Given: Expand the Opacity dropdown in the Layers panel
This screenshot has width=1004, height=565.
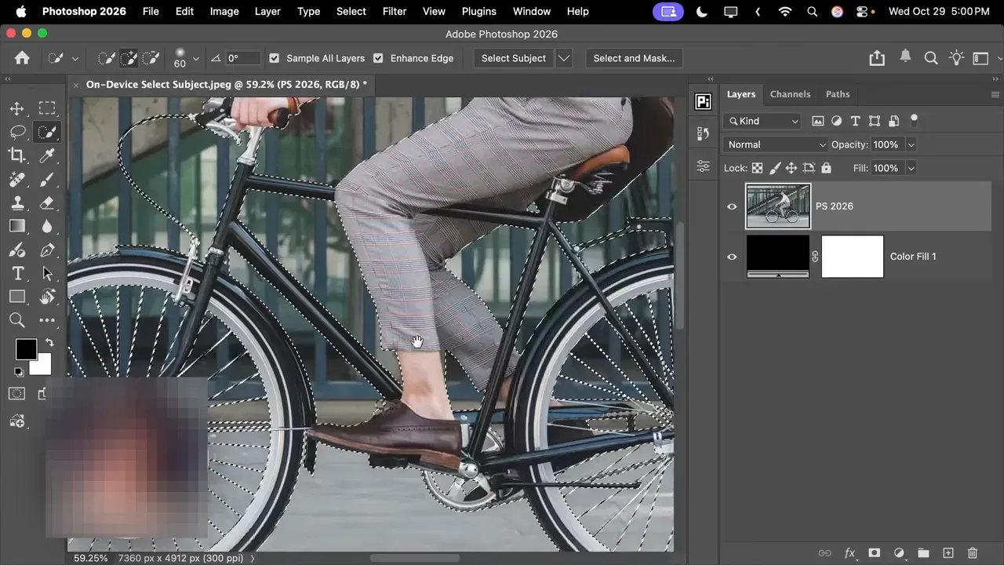Looking at the screenshot, I should coord(911,144).
